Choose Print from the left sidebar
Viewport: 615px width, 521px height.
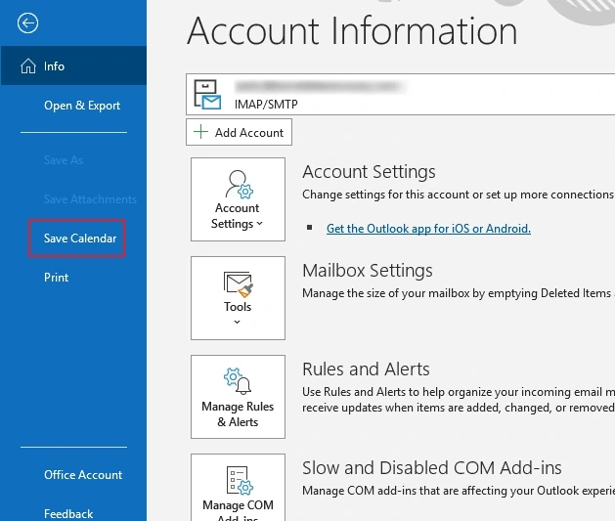click(x=57, y=278)
